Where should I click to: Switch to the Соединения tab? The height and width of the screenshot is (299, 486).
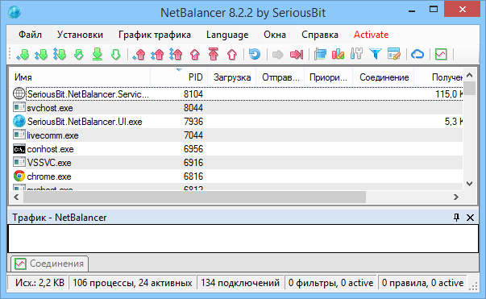(50, 264)
